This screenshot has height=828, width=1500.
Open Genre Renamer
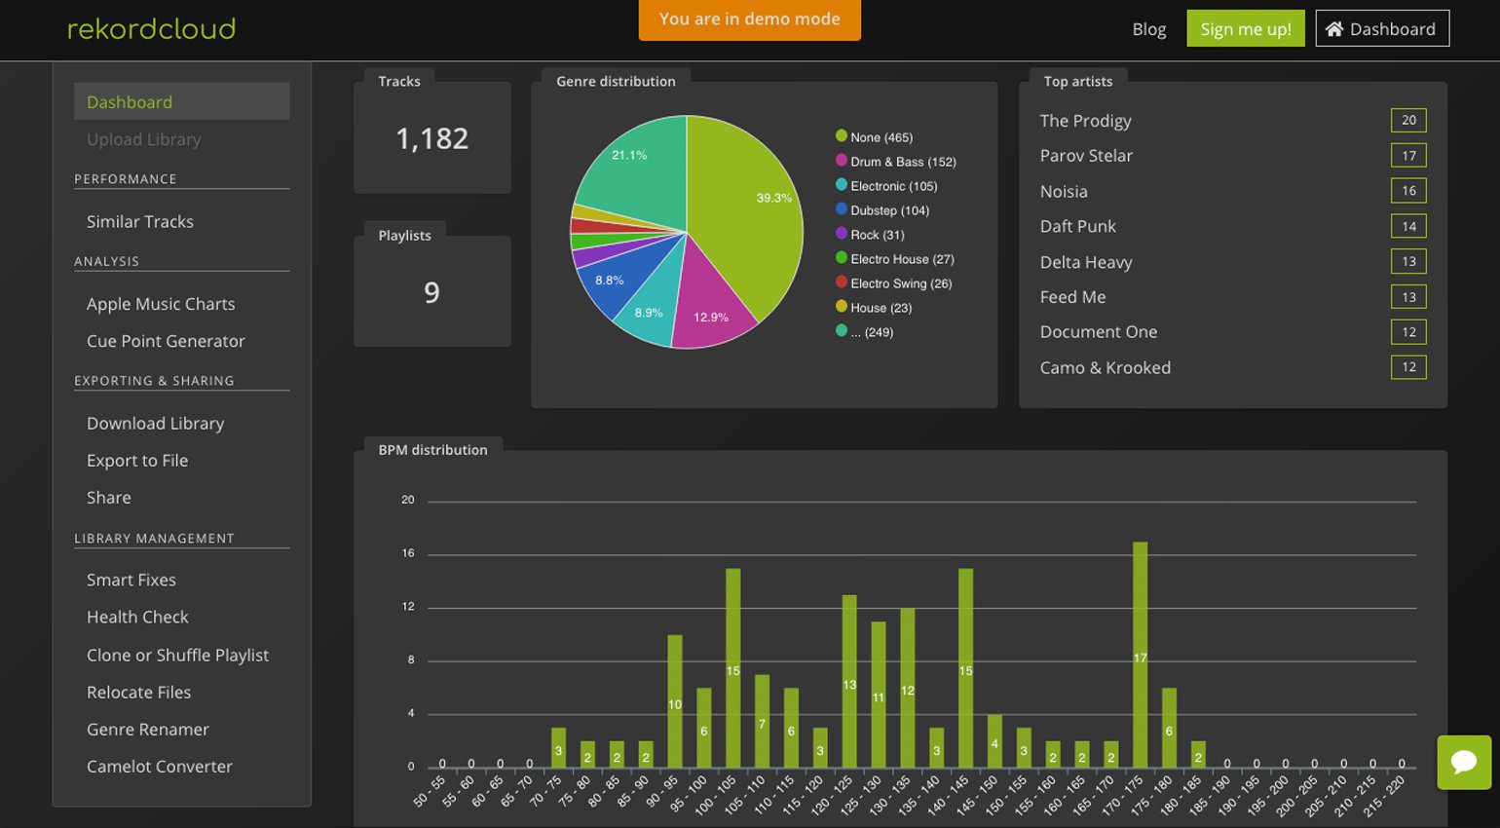click(148, 729)
